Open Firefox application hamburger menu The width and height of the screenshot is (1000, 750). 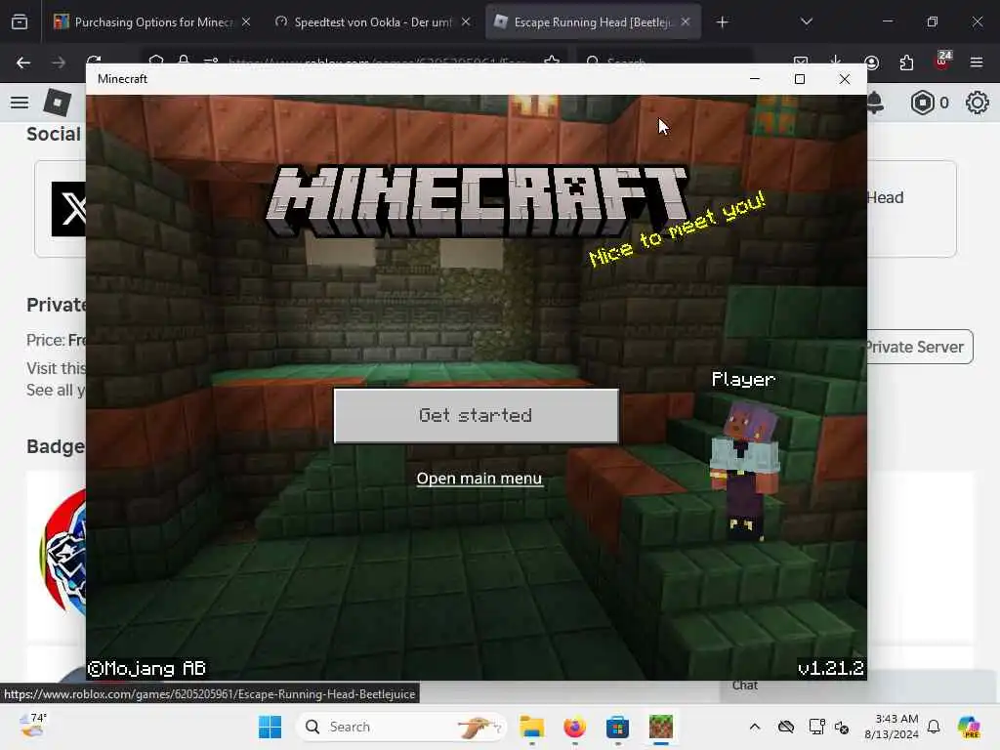click(977, 62)
